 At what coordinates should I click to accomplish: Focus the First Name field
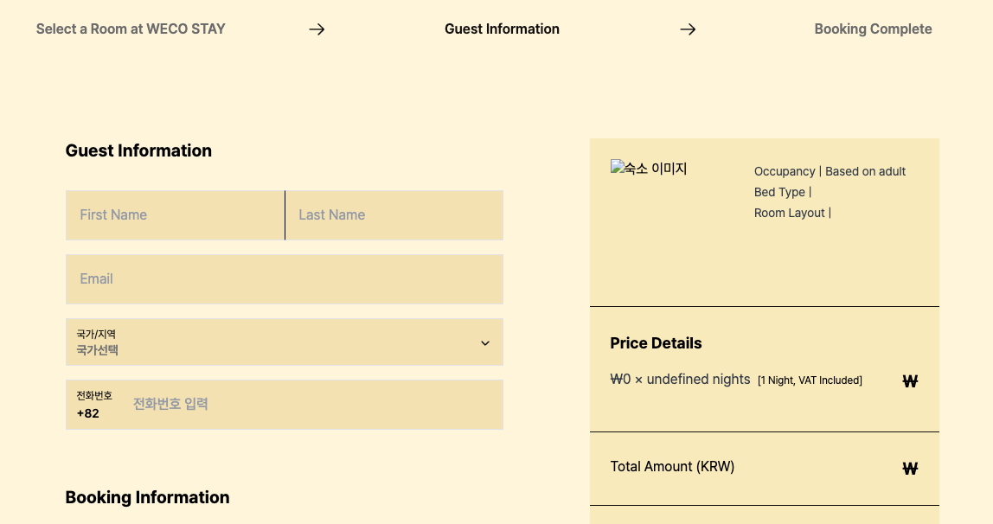click(176, 215)
